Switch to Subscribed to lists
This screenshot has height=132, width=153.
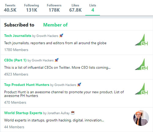pos(19,25)
